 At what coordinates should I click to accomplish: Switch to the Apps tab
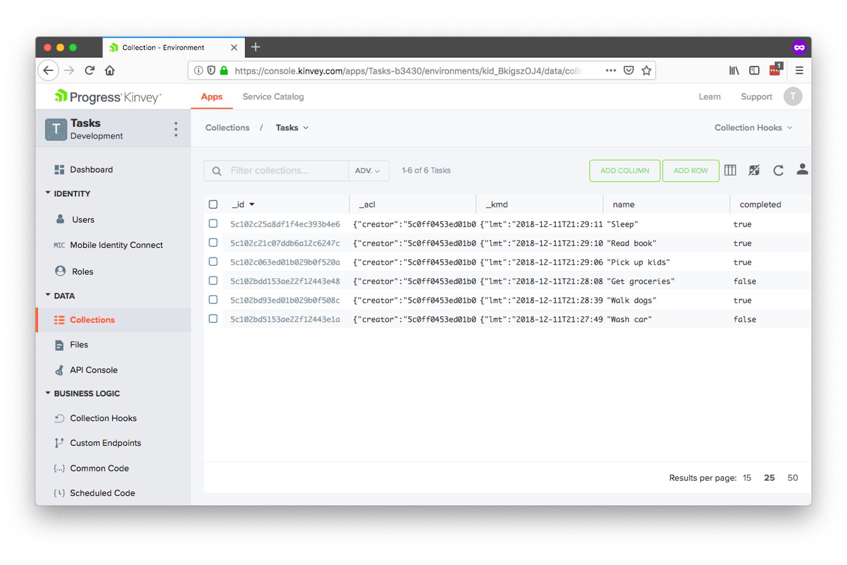click(212, 97)
